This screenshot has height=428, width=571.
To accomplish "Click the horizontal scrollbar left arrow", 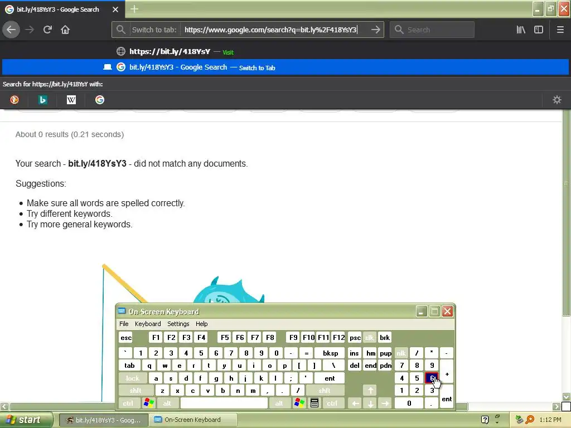I will pos(4,406).
